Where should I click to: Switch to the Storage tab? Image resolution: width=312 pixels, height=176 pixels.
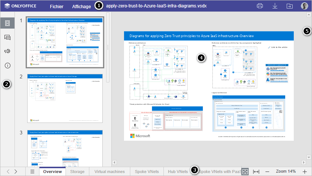pos(77,172)
